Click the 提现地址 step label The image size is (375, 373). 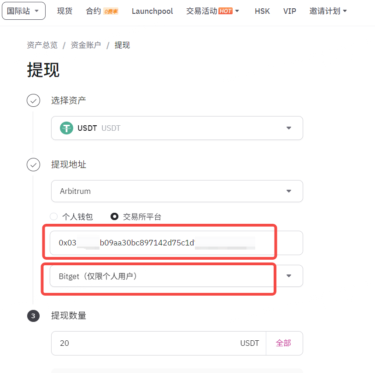[68, 165]
